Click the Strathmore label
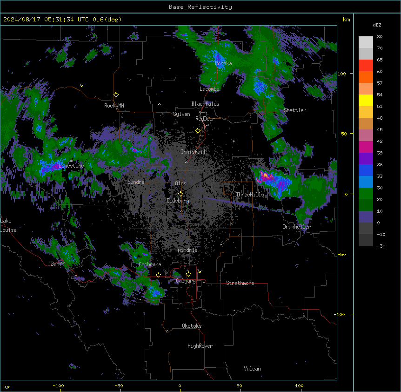The height and width of the screenshot is (392, 401). (x=240, y=283)
